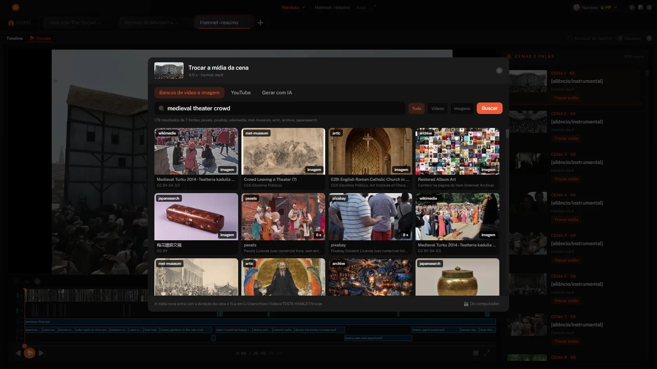Click the fullscreen expand icon near the timecode
657x369 pixels.
click(486, 353)
